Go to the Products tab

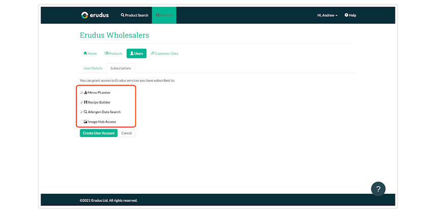pos(113,54)
